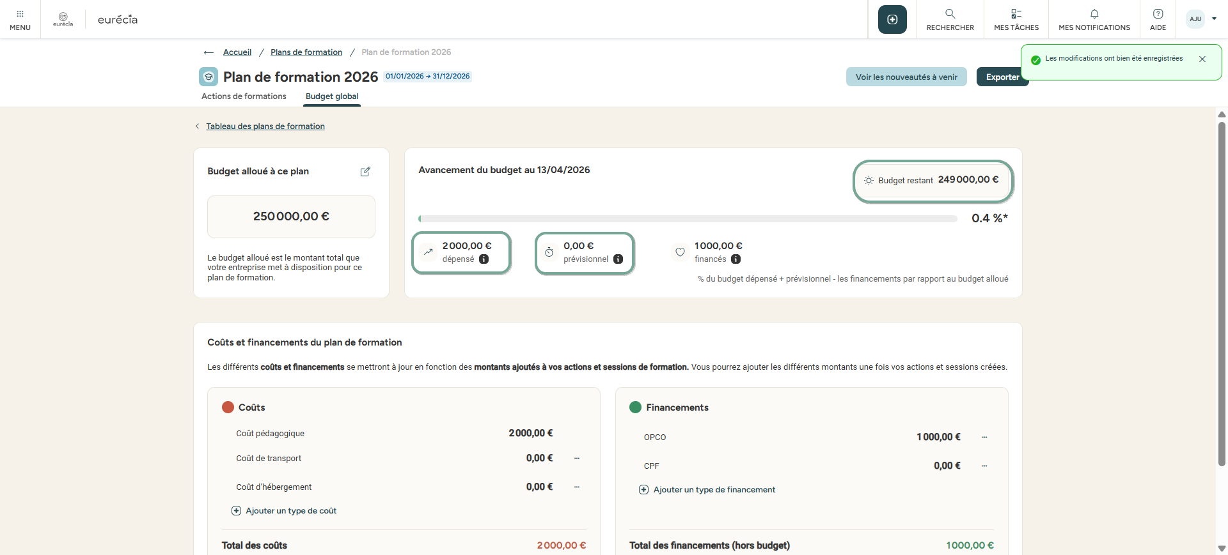The image size is (1228, 555).
Task: Expand the AJU user account dropdown
Action: 1213,19
